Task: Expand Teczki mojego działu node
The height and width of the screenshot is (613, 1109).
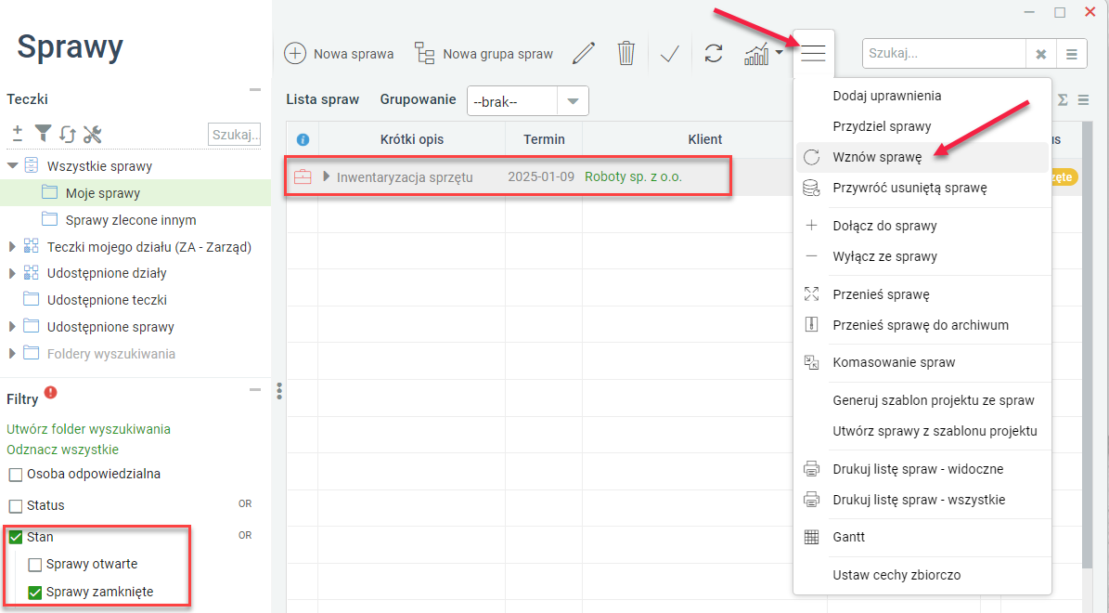Action: click(x=12, y=246)
